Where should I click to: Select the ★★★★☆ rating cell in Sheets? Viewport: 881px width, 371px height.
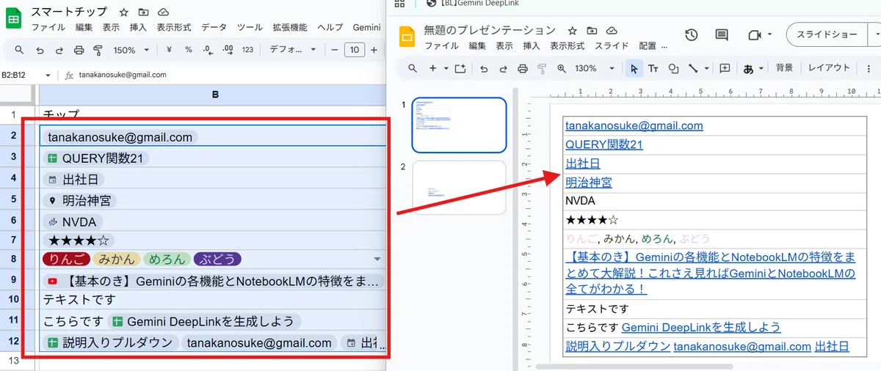[x=213, y=240]
